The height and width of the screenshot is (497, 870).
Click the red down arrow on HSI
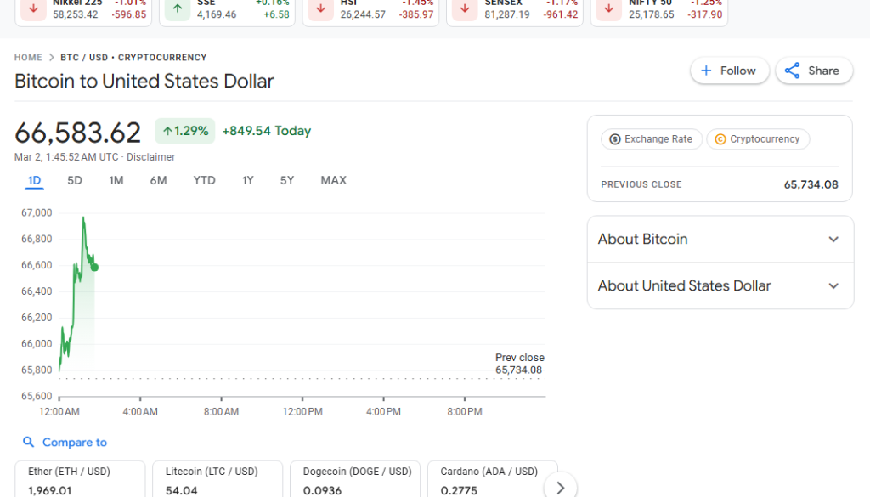pyautogui.click(x=320, y=9)
